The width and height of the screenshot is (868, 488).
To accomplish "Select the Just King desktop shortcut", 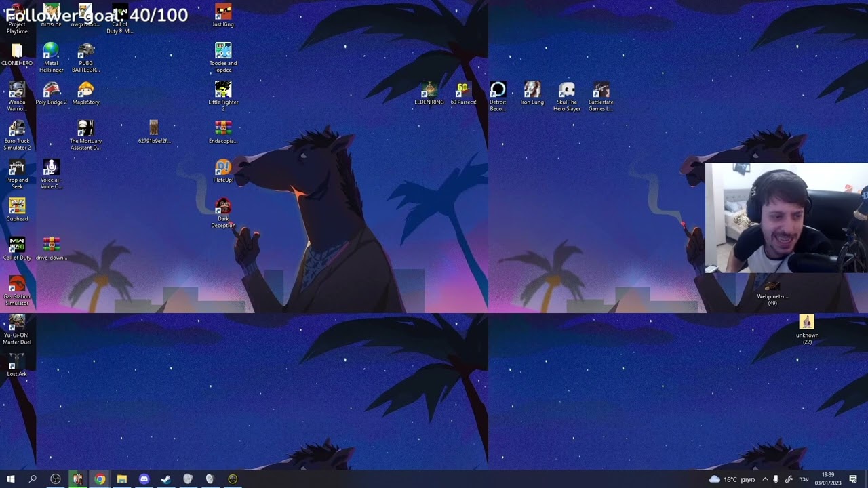I will click(223, 16).
